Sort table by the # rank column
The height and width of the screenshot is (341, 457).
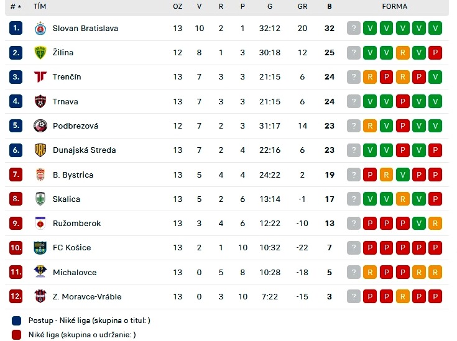point(16,6)
